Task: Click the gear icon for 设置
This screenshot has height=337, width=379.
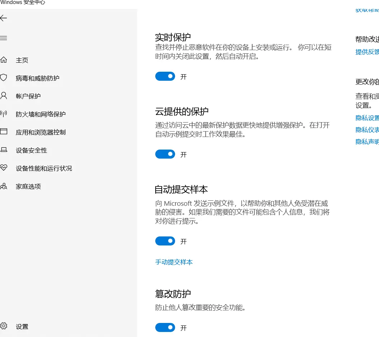Action: tap(3, 326)
